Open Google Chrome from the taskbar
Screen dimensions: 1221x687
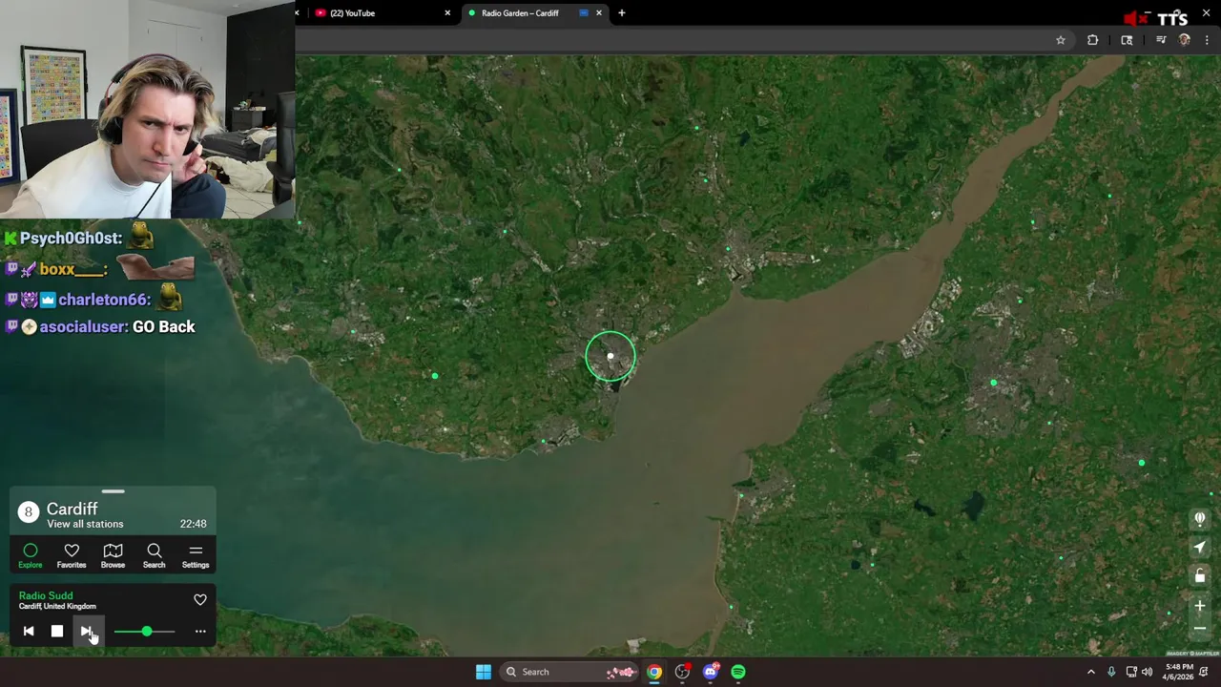pos(654,672)
